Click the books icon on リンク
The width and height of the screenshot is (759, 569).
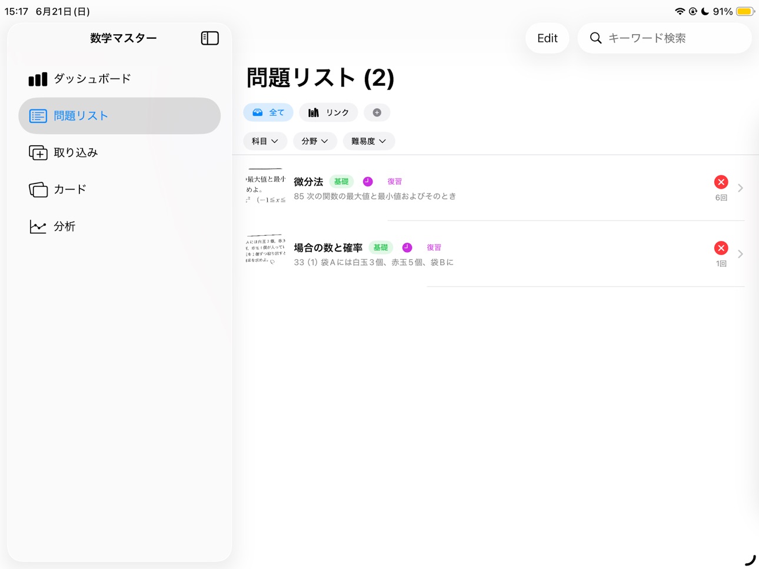pyautogui.click(x=314, y=112)
